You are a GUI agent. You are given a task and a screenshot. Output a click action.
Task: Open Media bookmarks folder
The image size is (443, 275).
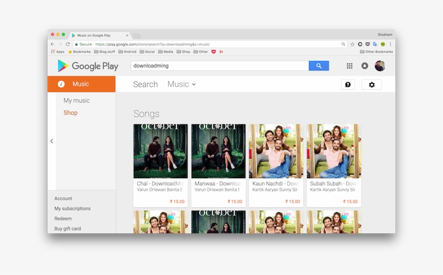click(x=165, y=52)
